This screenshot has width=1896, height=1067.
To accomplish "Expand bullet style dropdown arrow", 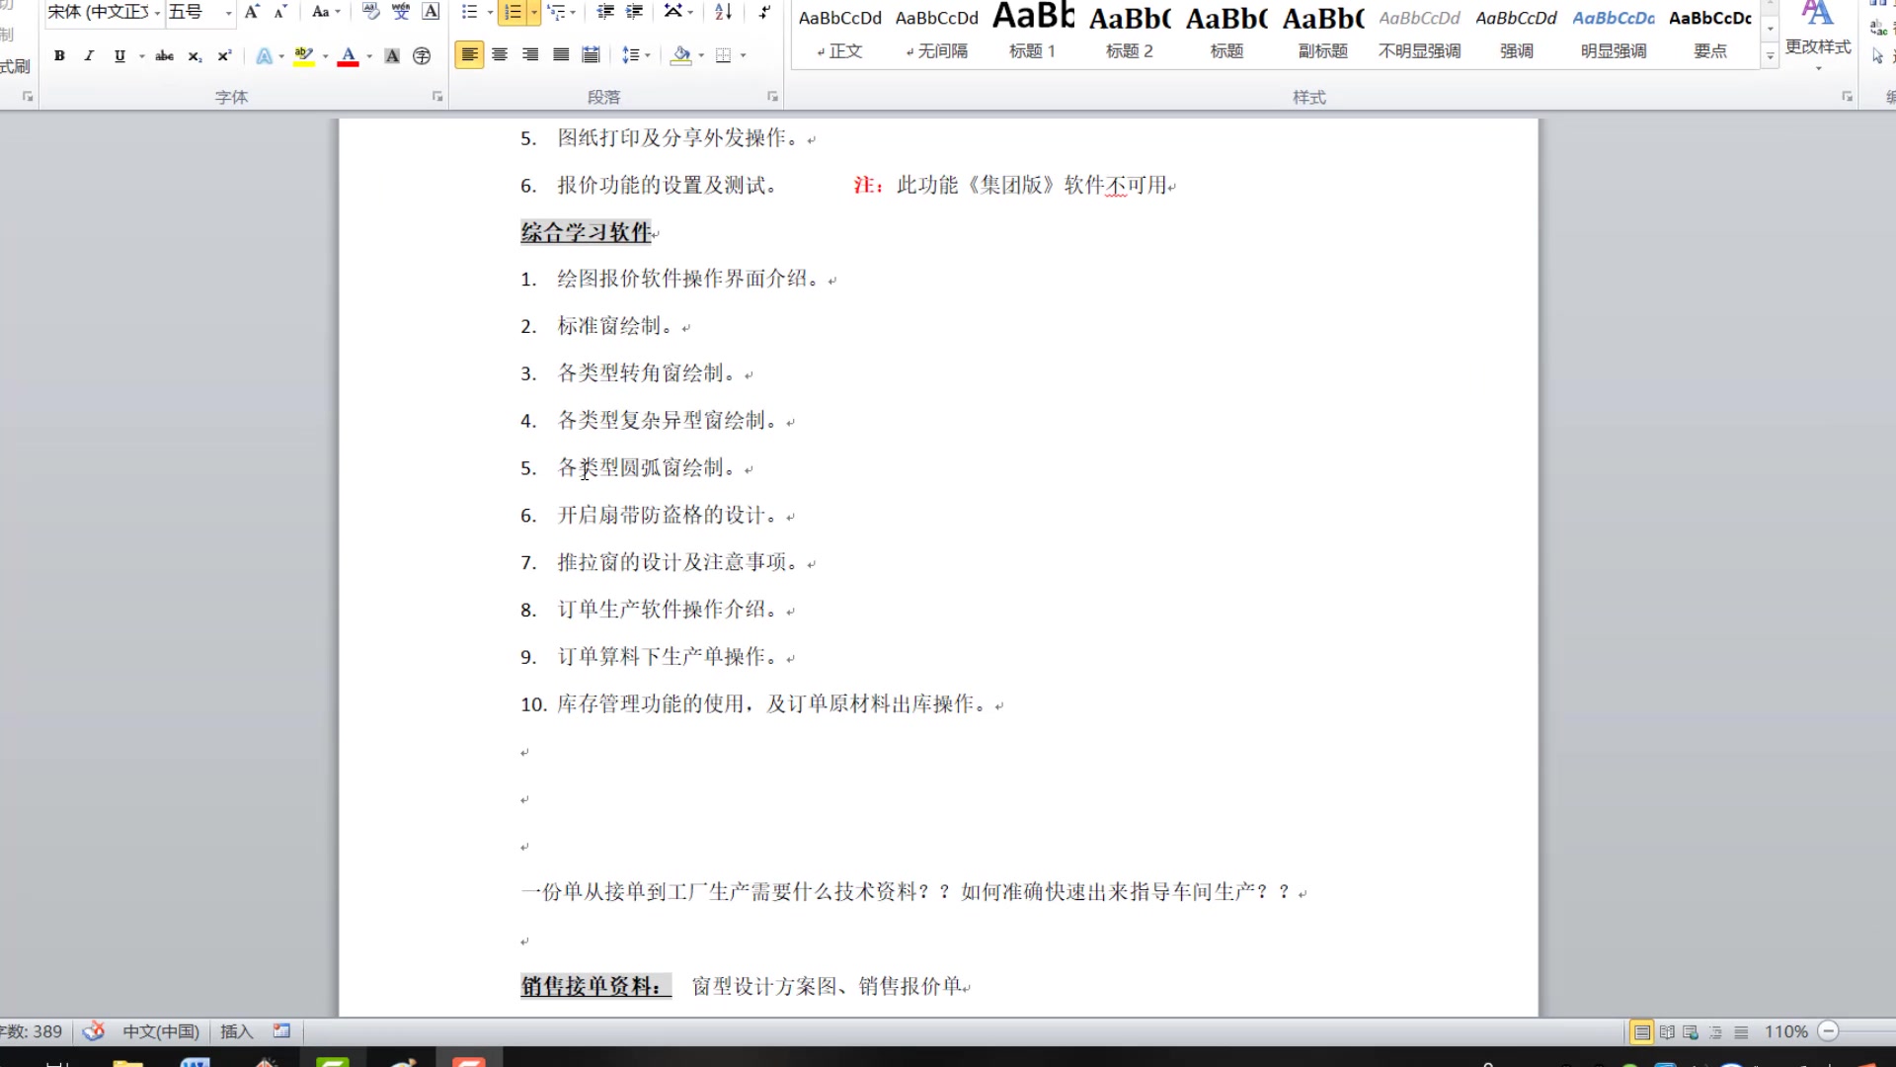I will pyautogui.click(x=491, y=12).
